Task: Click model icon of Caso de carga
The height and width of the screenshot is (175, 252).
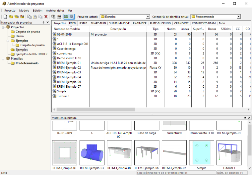Action: click(x=54, y=48)
